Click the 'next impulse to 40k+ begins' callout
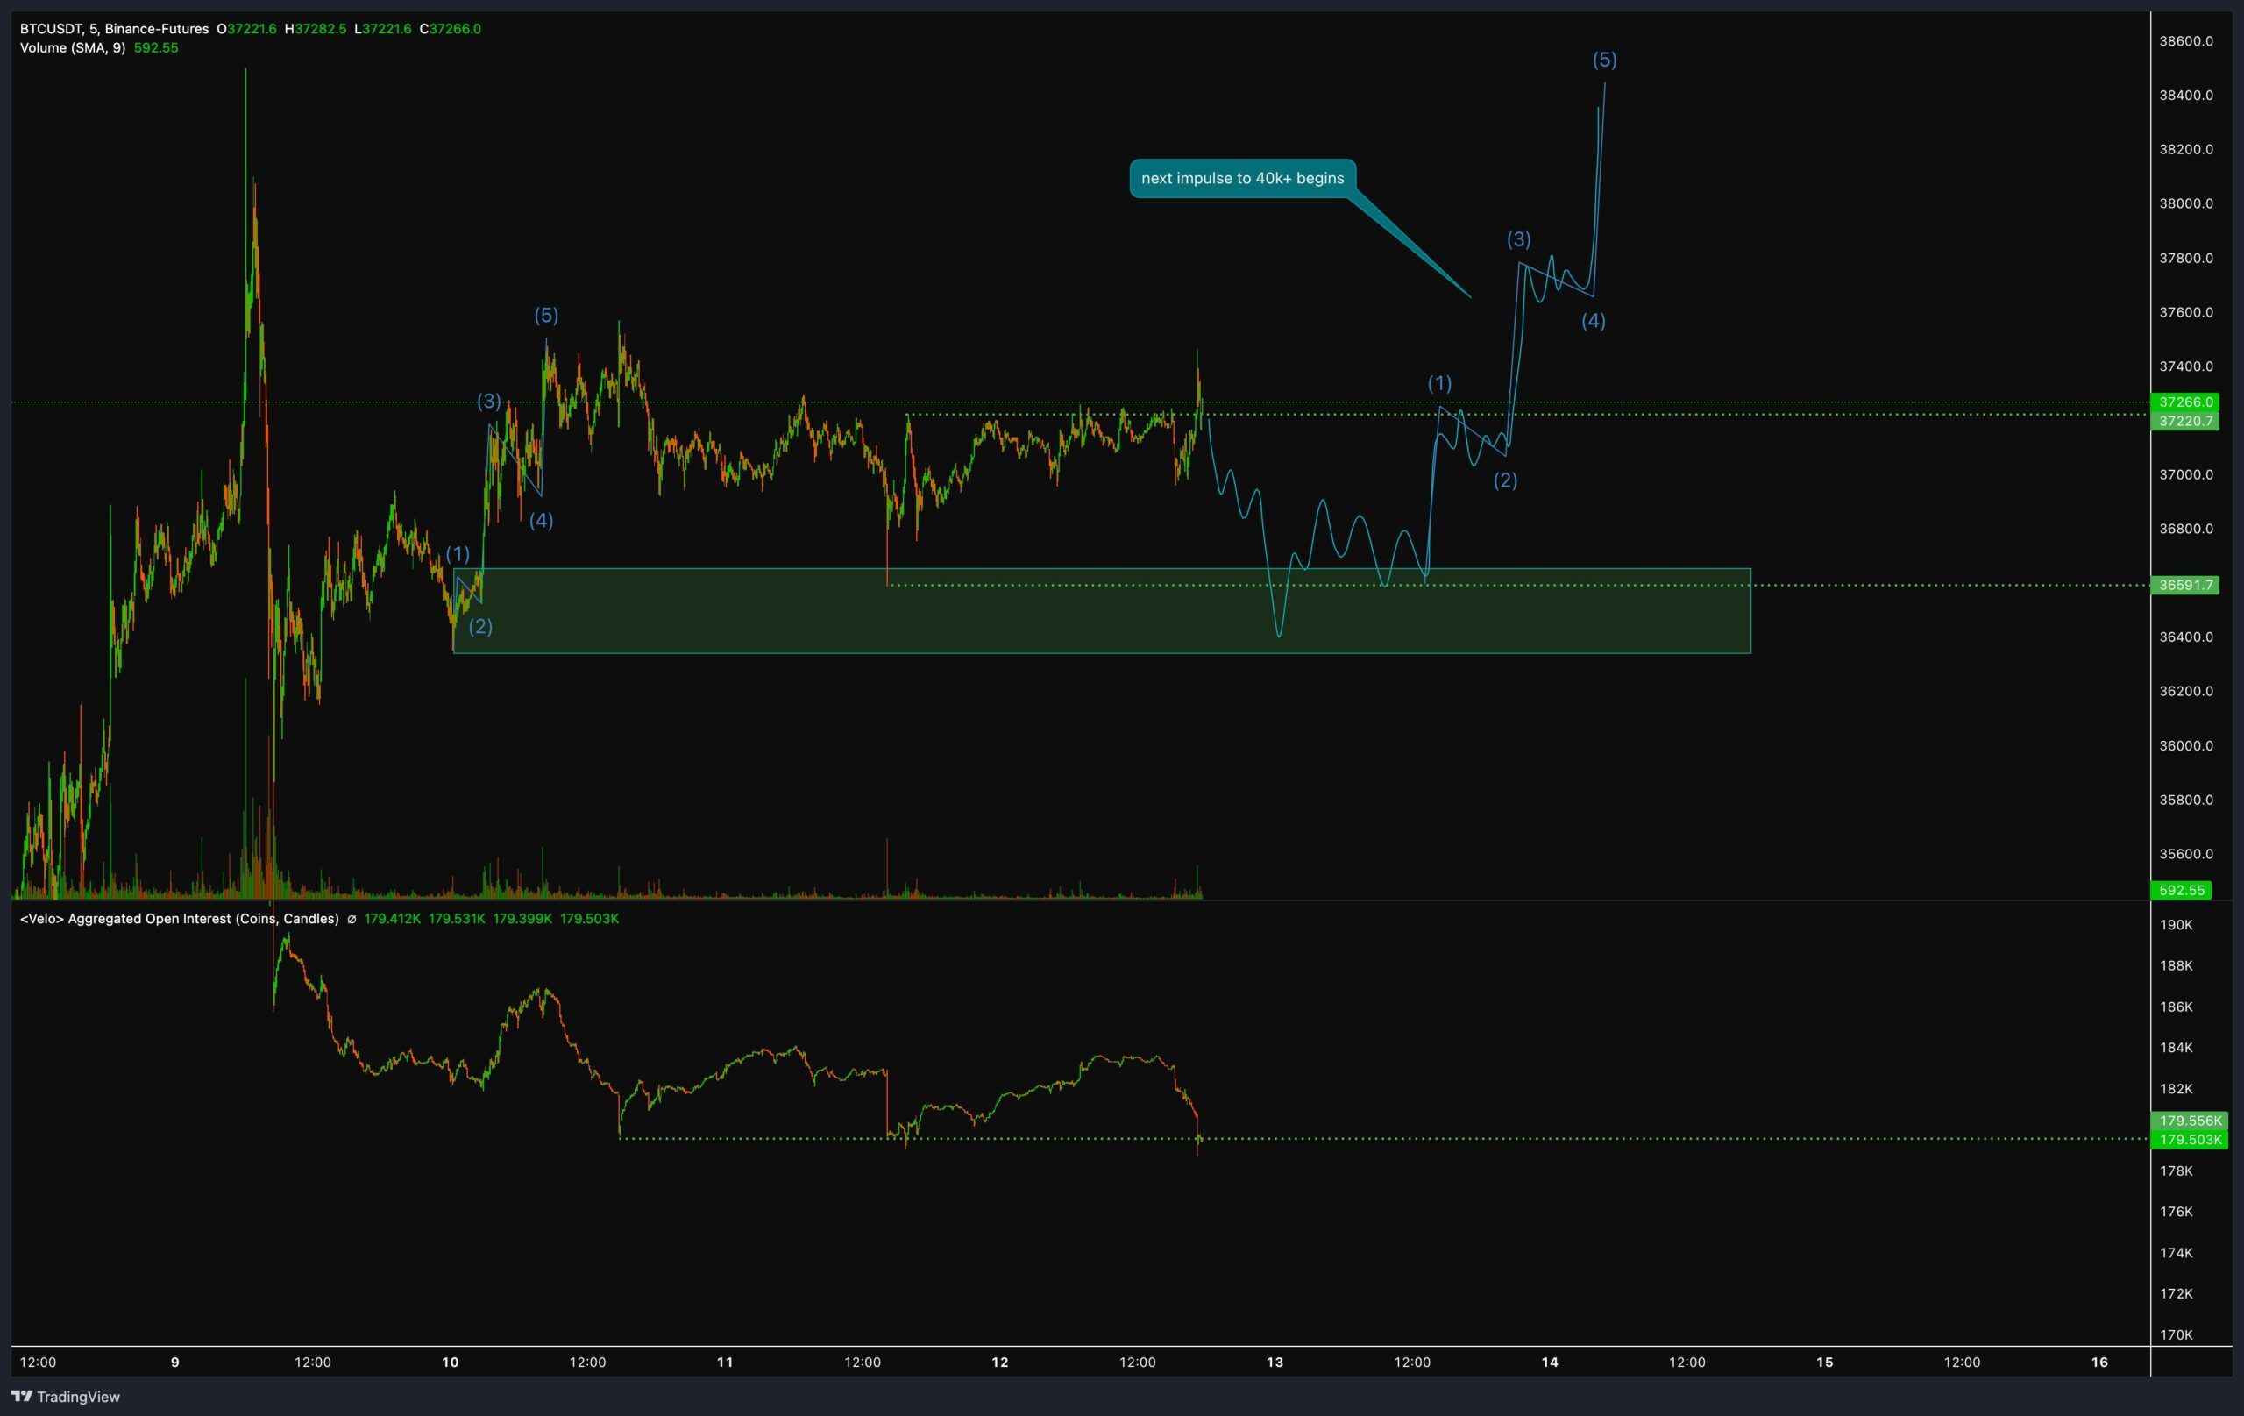The width and height of the screenshot is (2244, 1416). coord(1241,178)
